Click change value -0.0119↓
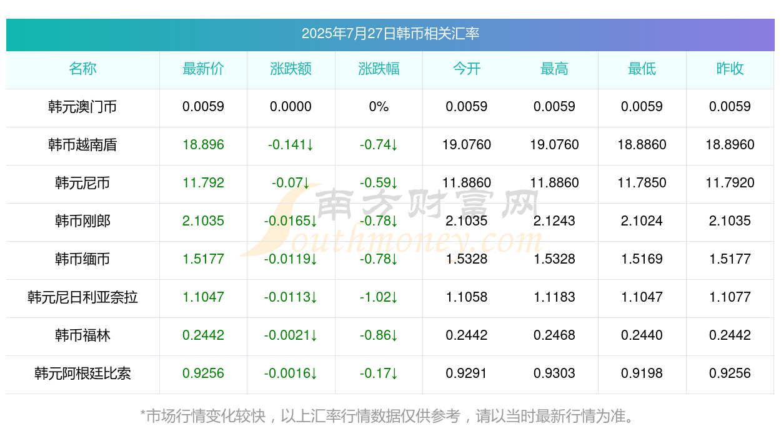The height and width of the screenshot is (436, 781). pyautogui.click(x=291, y=259)
